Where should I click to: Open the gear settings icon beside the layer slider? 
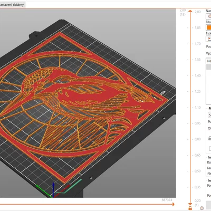coord(202,208)
